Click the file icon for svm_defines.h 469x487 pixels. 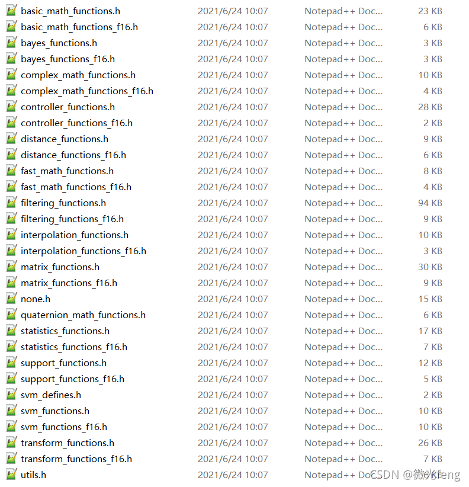pyautogui.click(x=11, y=395)
